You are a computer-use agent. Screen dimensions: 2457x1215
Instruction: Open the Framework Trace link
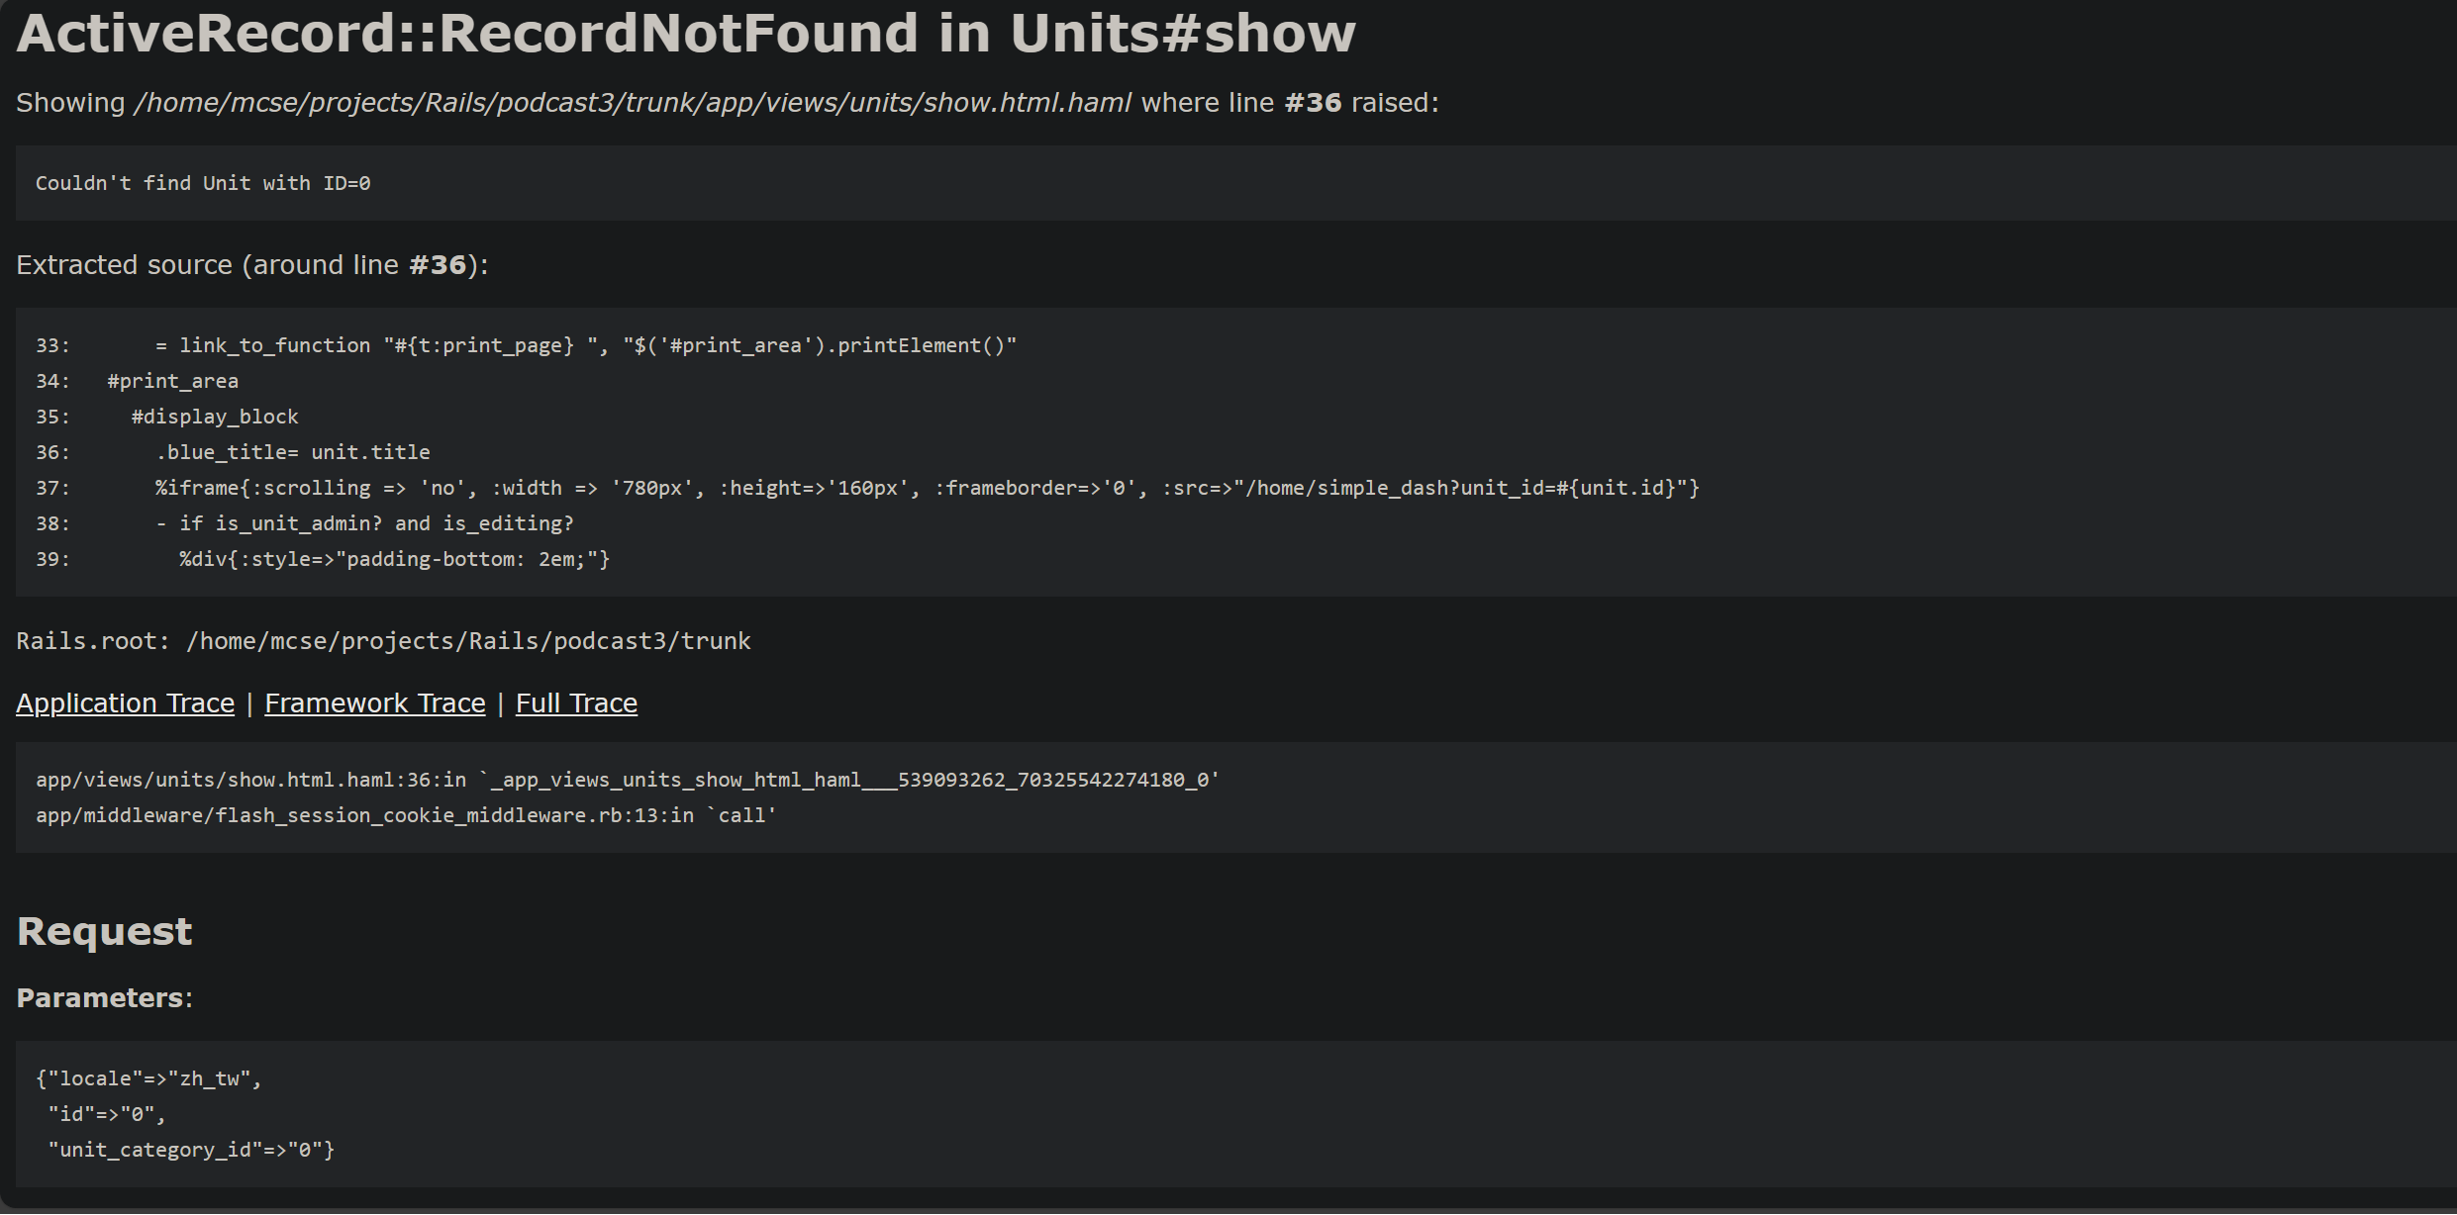pyautogui.click(x=375, y=703)
